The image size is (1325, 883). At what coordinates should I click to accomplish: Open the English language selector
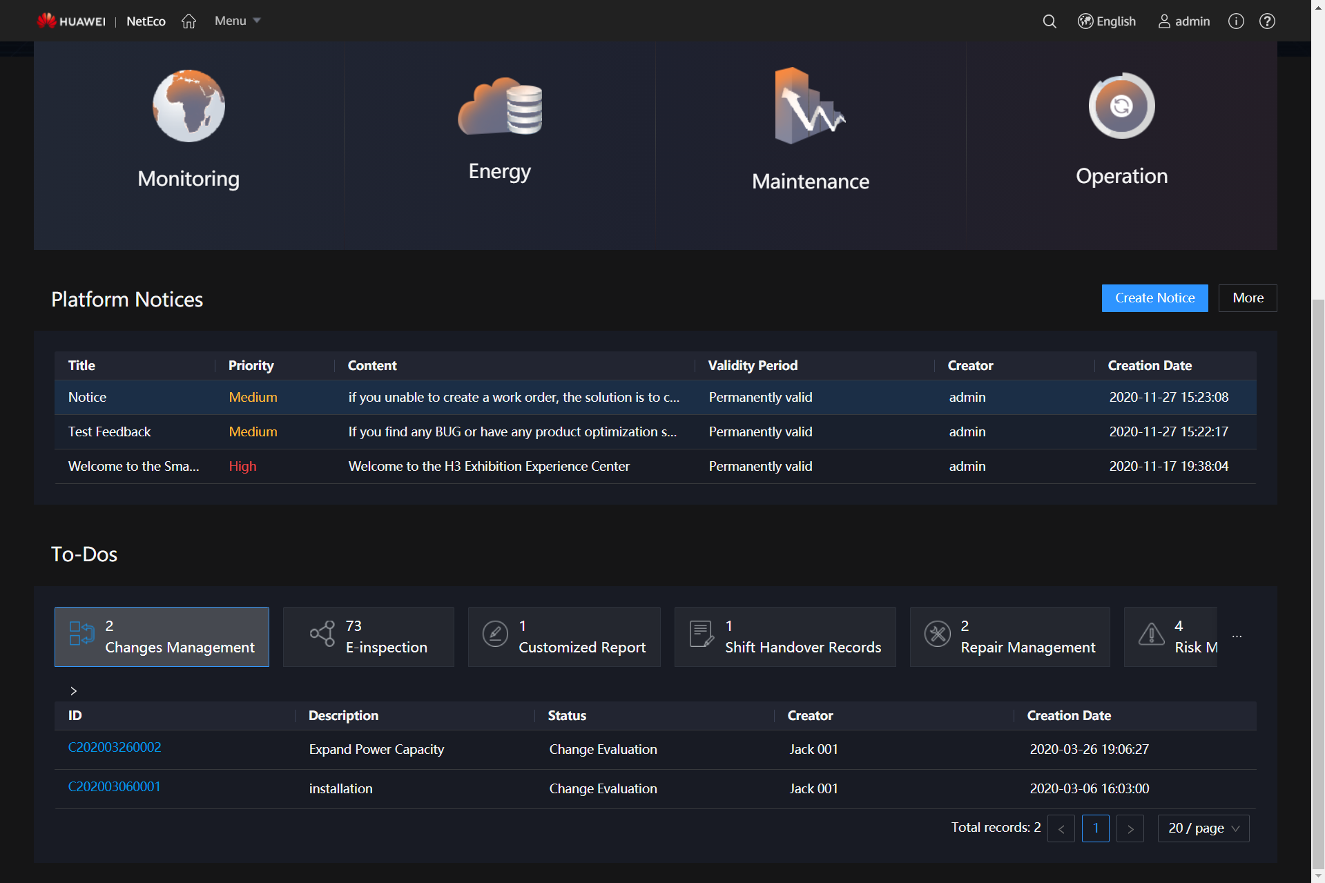(x=1107, y=21)
